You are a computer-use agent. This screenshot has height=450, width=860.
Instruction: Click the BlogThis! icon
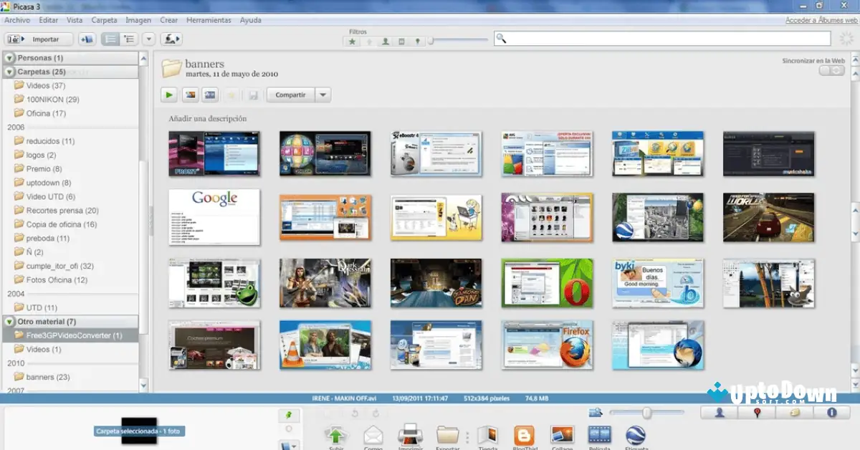524,436
